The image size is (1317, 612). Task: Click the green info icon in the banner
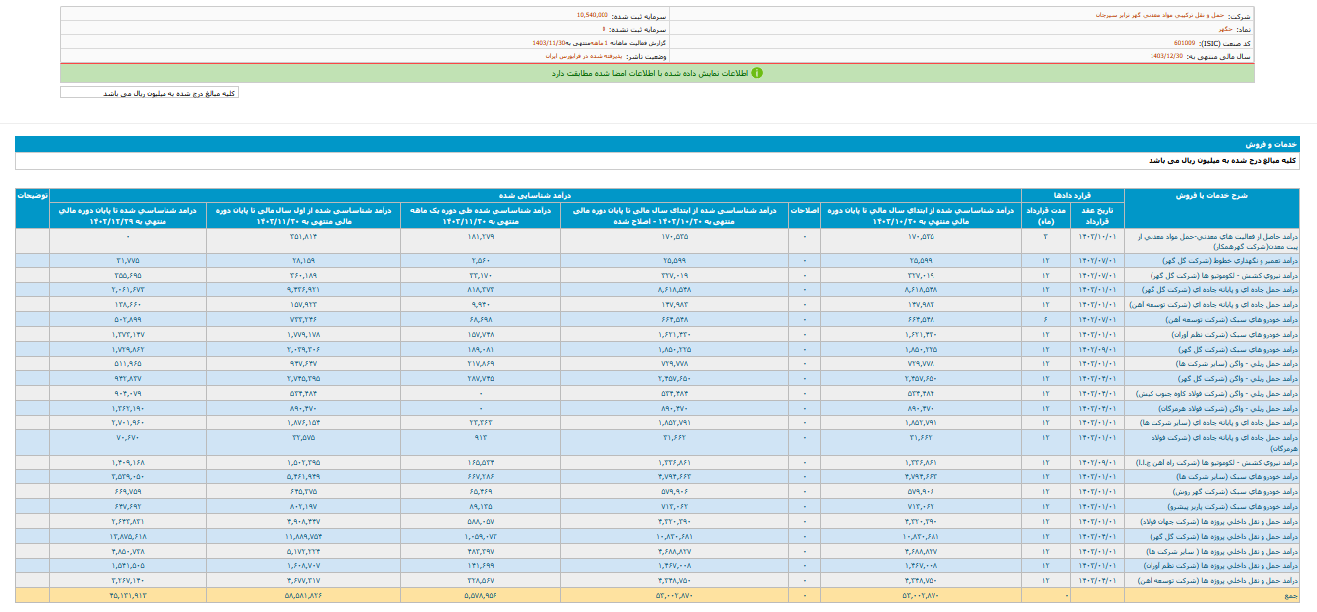tap(756, 73)
